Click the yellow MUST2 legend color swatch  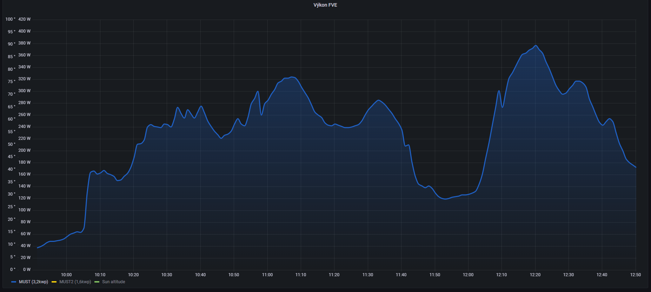(x=54, y=282)
